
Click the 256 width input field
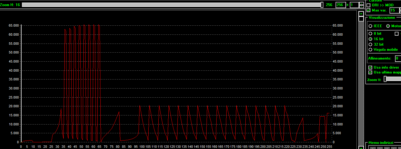pyautogui.click(x=340, y=5)
